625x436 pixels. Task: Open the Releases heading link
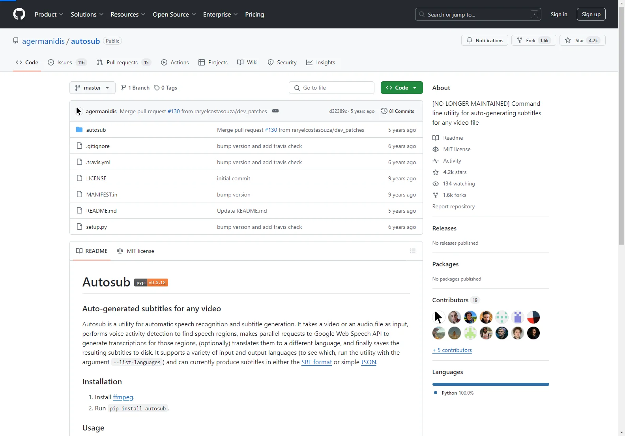(444, 228)
